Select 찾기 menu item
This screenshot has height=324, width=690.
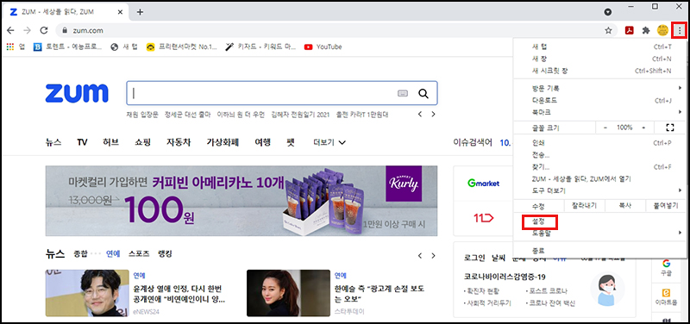point(599,166)
